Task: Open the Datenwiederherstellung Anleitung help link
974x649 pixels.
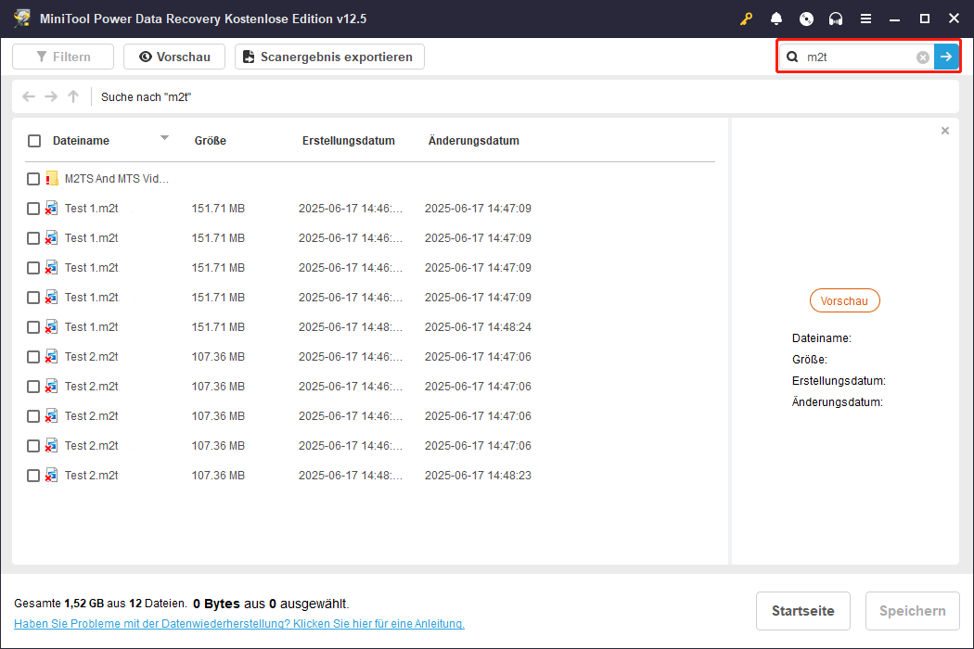Action: [x=239, y=624]
